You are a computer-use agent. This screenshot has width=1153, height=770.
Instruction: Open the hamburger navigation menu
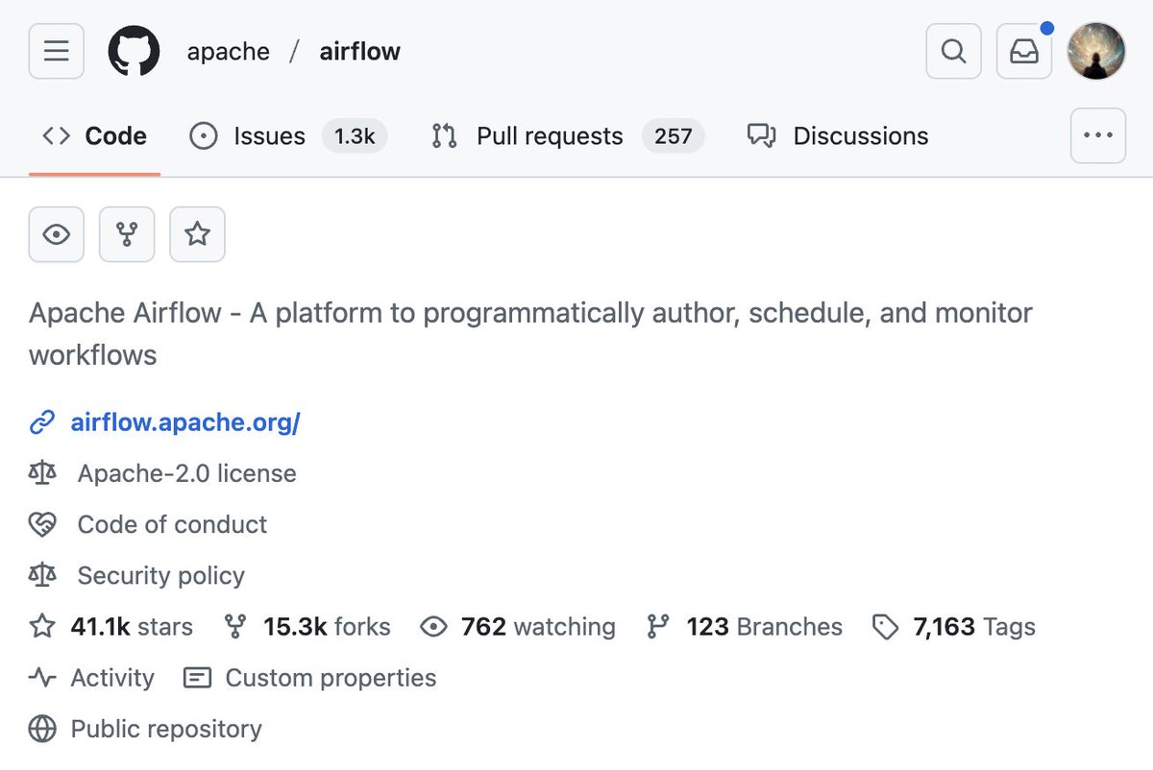click(57, 51)
